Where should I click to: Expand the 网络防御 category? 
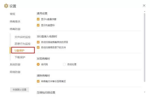tap(15, 72)
